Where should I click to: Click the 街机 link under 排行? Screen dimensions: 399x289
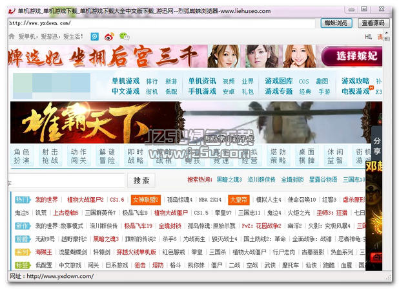152,92
